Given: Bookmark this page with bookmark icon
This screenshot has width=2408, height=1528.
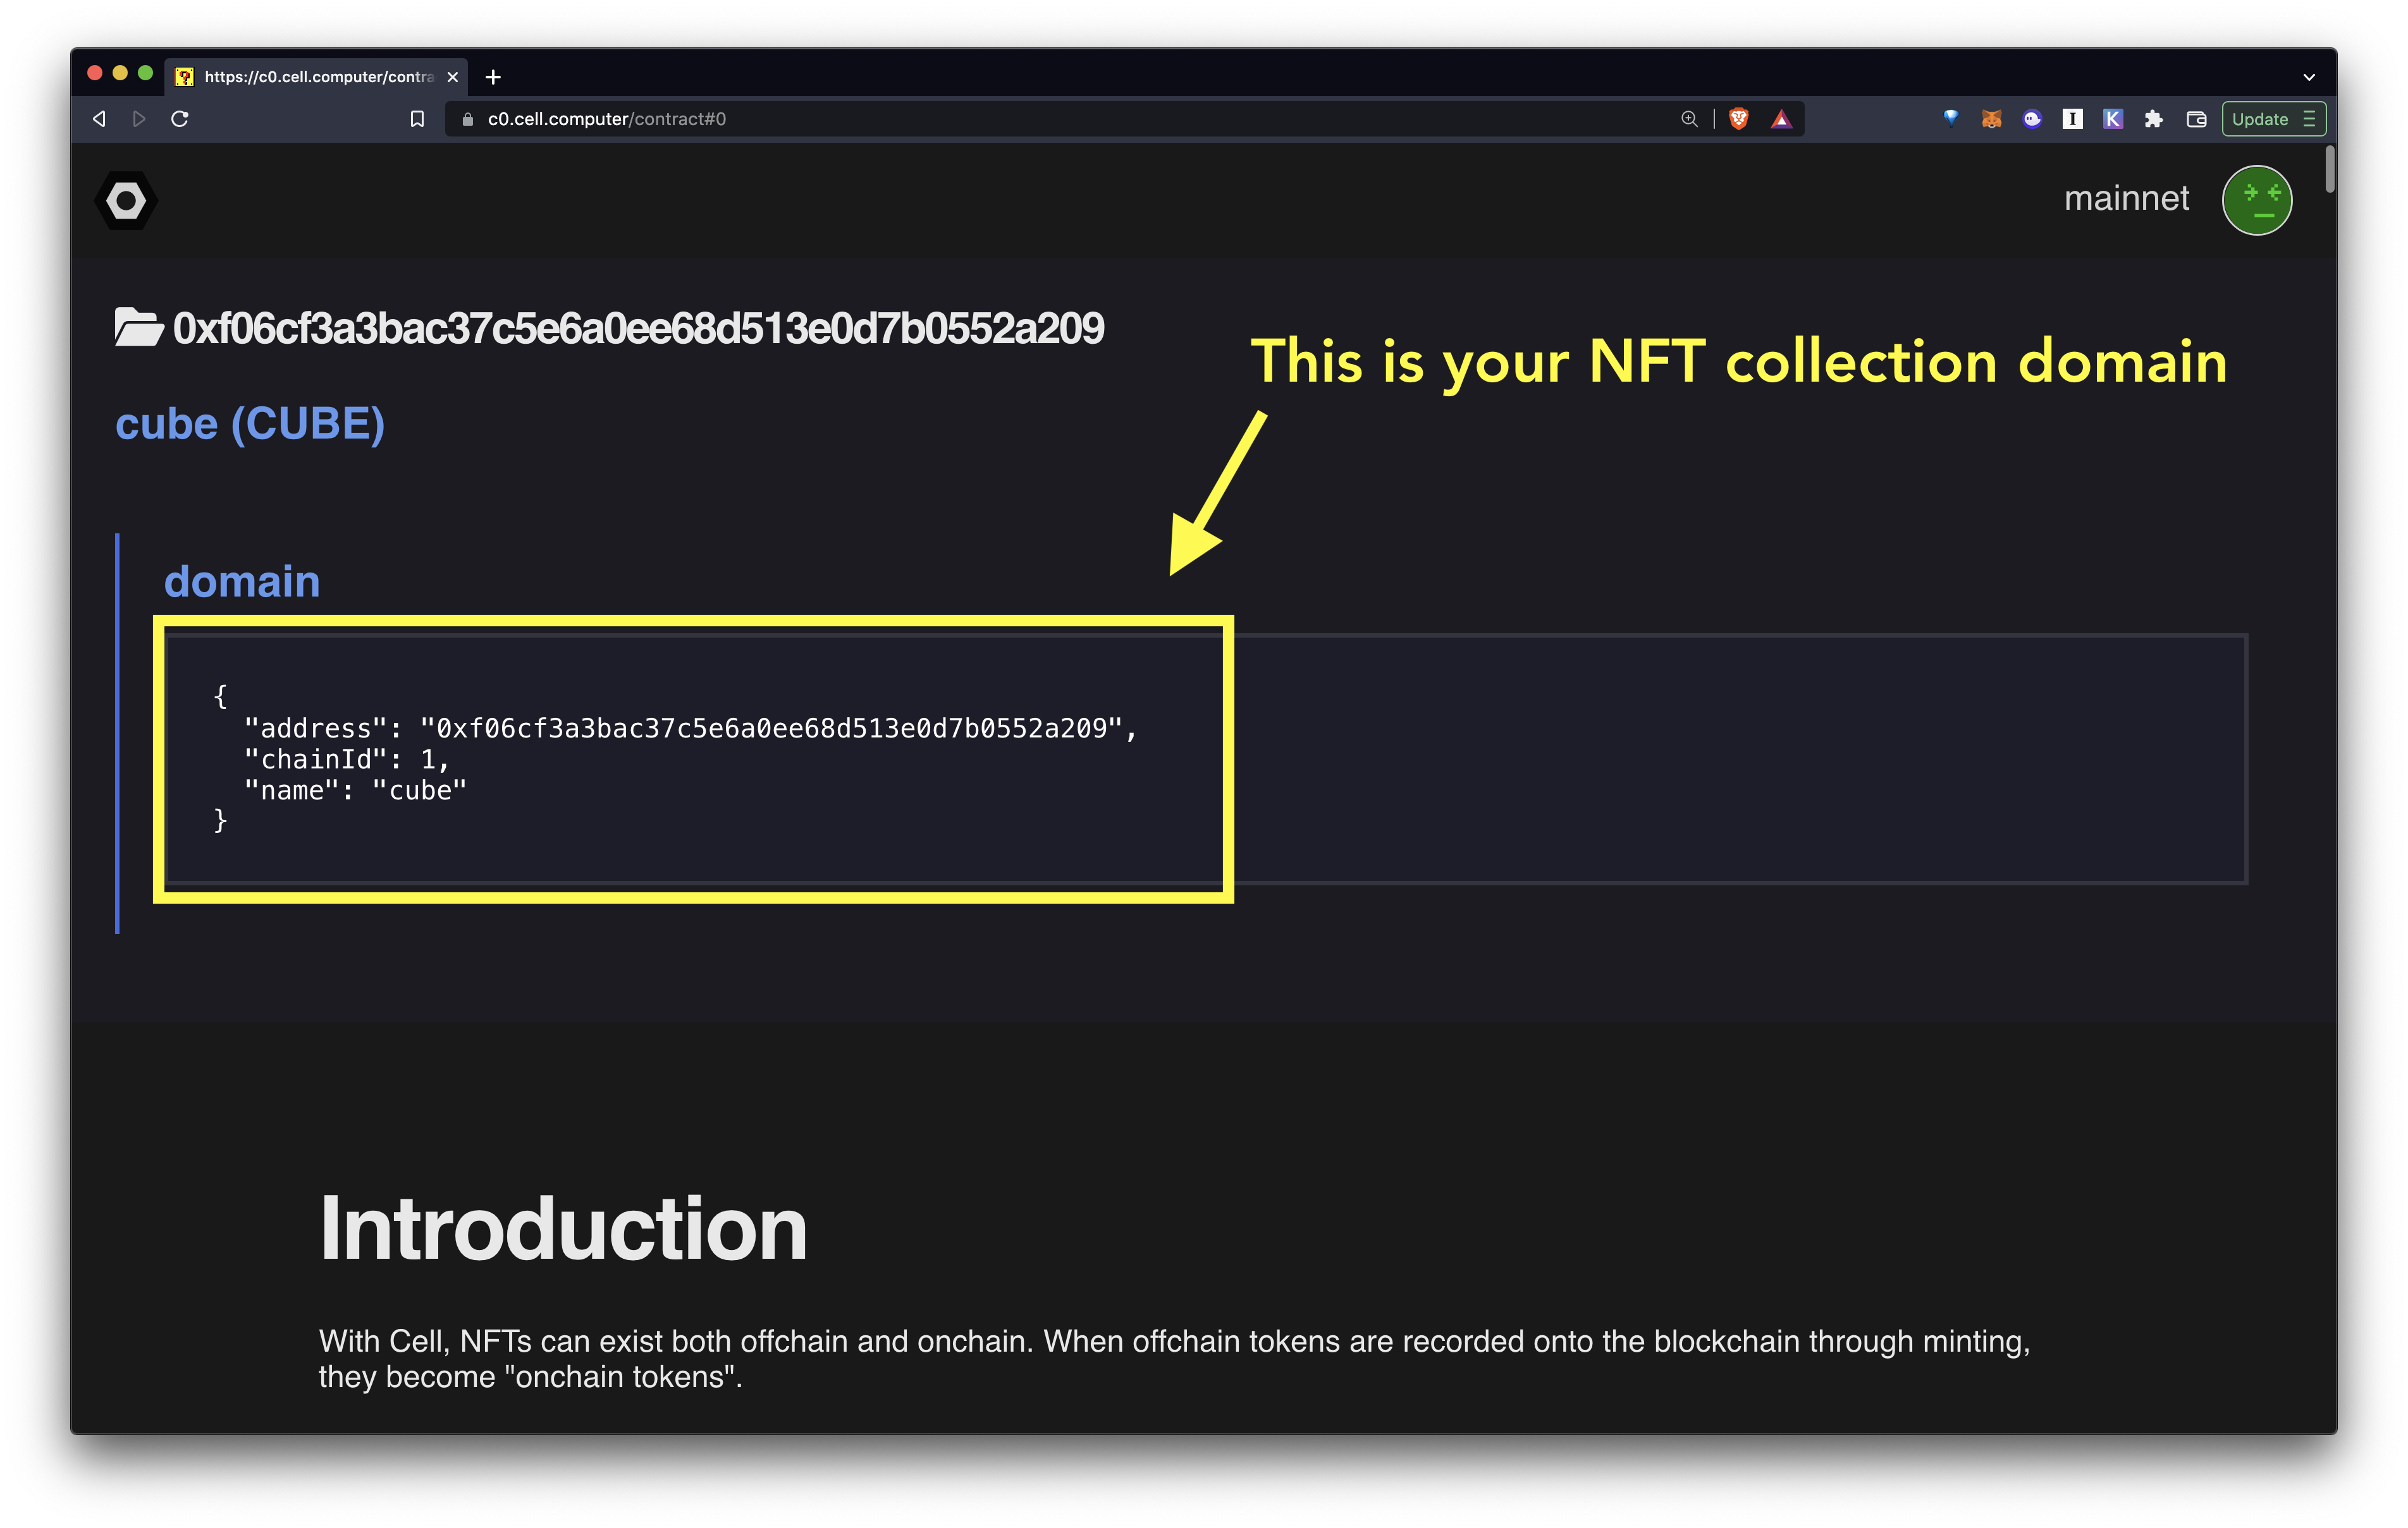Looking at the screenshot, I should pyautogui.click(x=417, y=119).
